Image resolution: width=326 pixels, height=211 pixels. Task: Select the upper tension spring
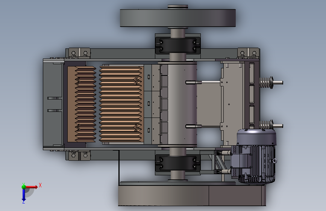[x=267, y=83]
